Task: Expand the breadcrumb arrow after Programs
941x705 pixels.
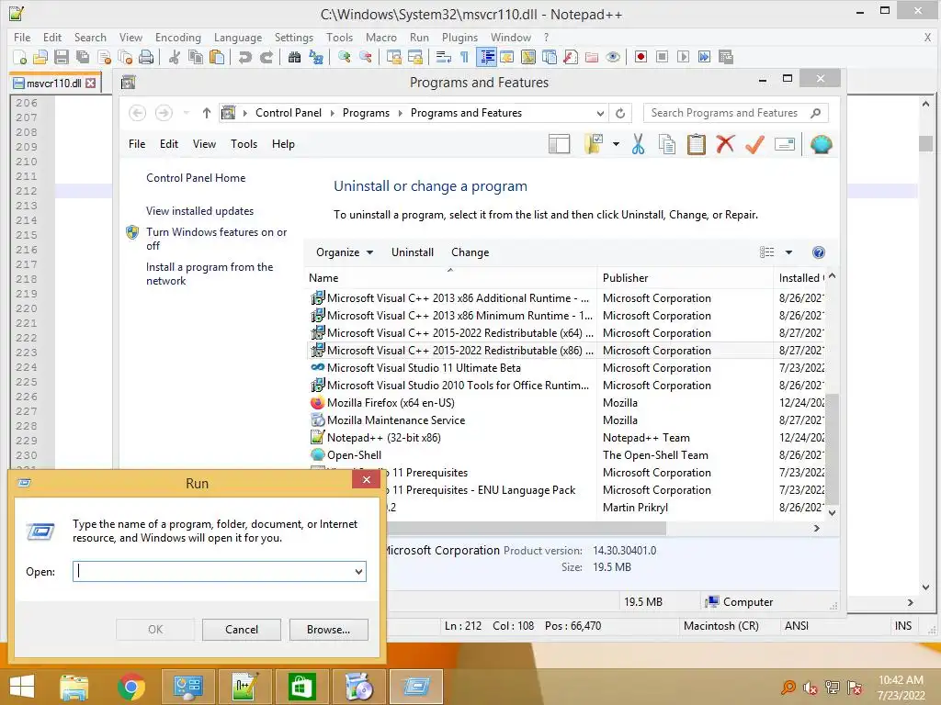Action: [400, 113]
